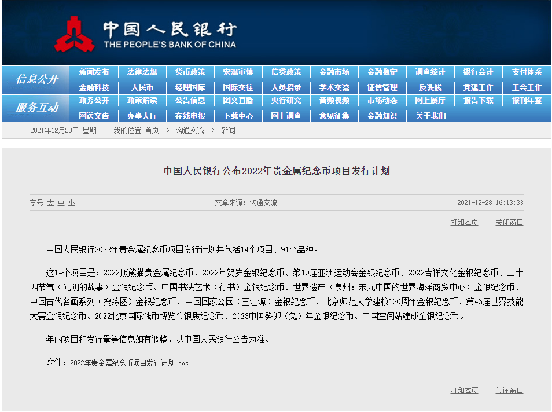Viewport: 552px width, 412px height.
Task: Go to 金融科技 page
Action: (x=94, y=87)
